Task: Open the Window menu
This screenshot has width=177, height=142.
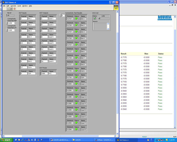Action: (x=25, y=6)
